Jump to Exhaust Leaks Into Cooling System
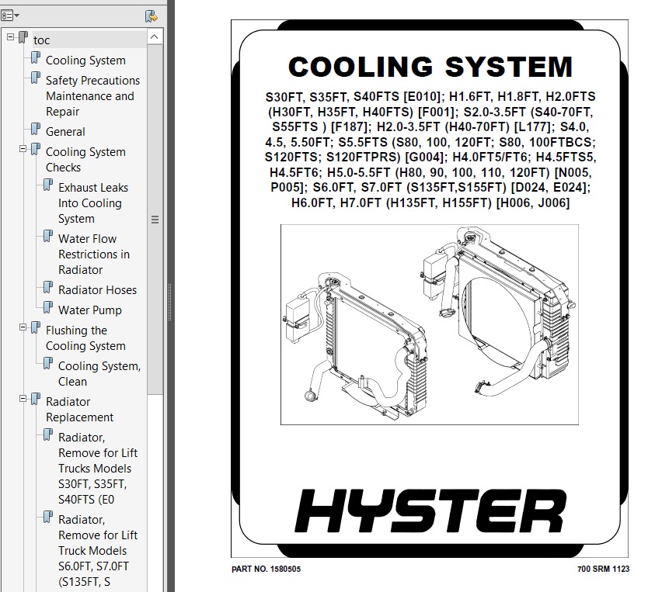 93,203
